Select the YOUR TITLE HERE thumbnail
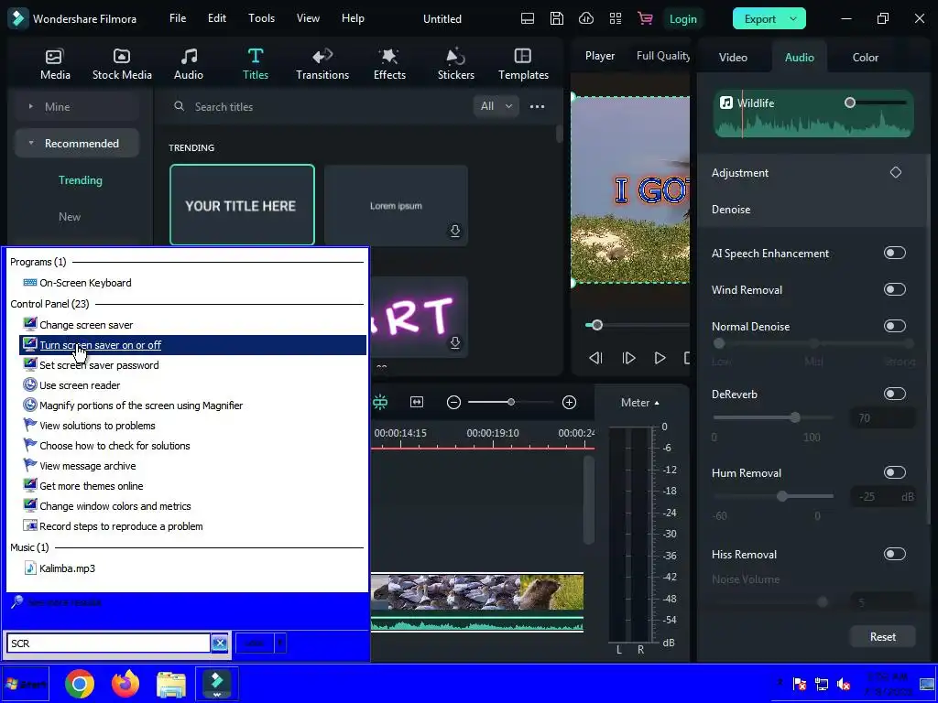 point(242,205)
